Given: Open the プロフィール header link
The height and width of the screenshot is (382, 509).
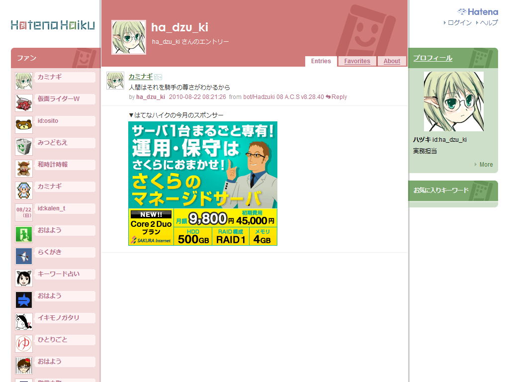Looking at the screenshot, I should [432, 58].
